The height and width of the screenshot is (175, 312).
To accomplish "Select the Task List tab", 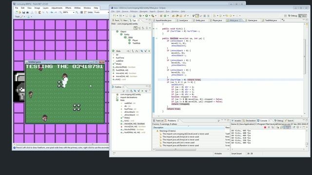I will (x=158, y=121).
